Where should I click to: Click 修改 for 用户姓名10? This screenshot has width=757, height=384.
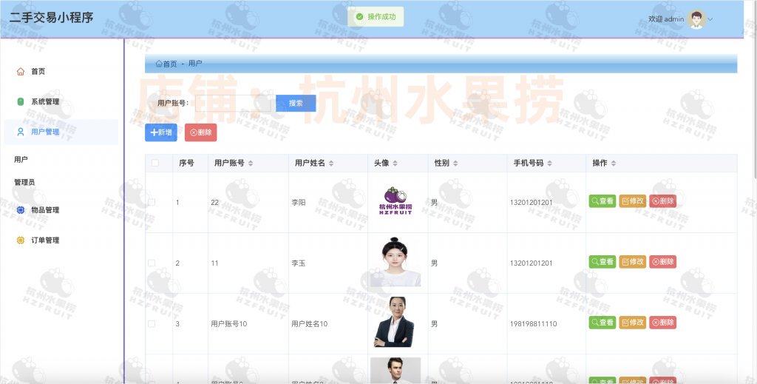633,322
